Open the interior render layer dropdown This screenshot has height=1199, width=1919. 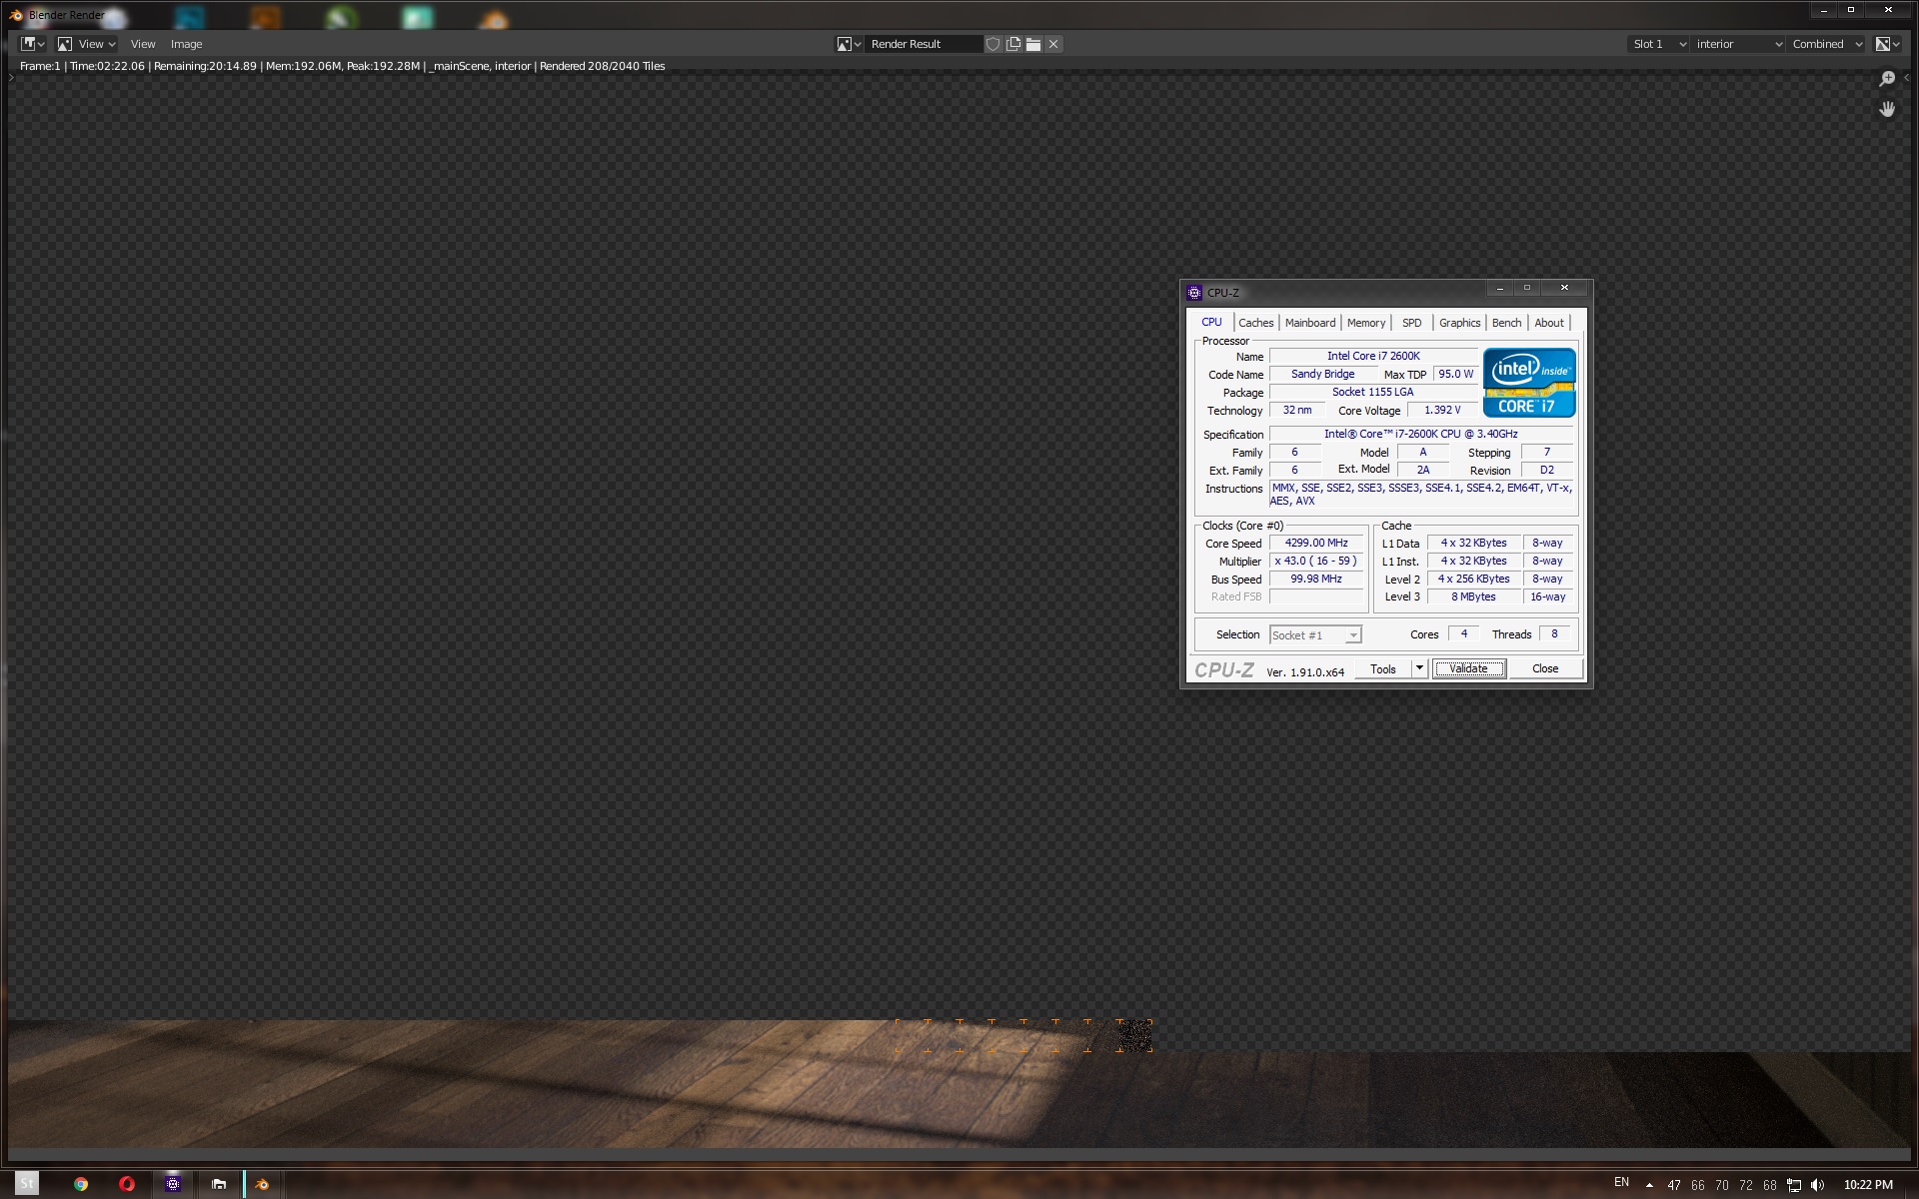pos(1738,44)
